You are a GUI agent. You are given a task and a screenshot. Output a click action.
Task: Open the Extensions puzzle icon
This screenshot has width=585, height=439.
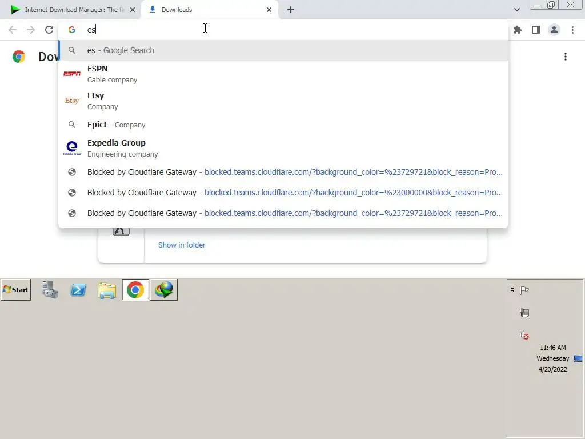pos(518,30)
